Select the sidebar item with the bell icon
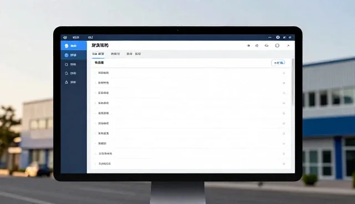 point(74,73)
